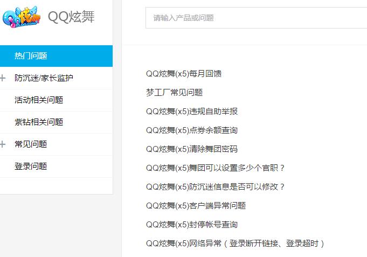Open the 舞团可以设置多少个官职 question
The height and width of the screenshot is (257, 367).
click(x=216, y=168)
